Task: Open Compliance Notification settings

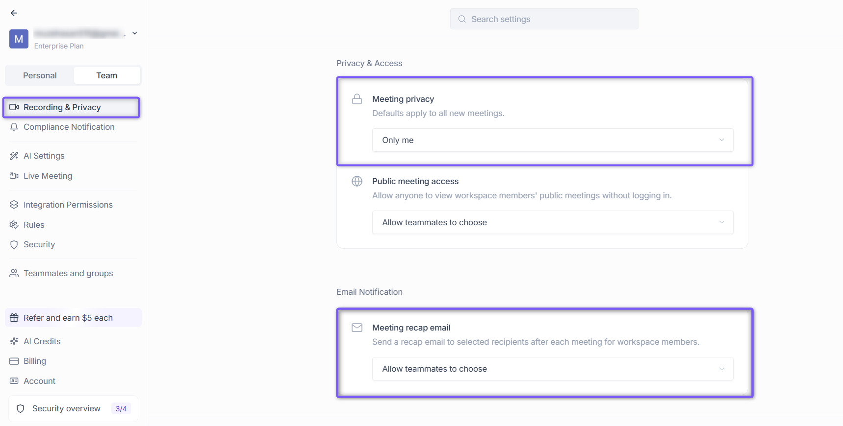Action: (72, 127)
